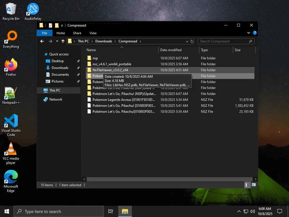
Task: Open VLC media player shortcut
Action: point(11,153)
